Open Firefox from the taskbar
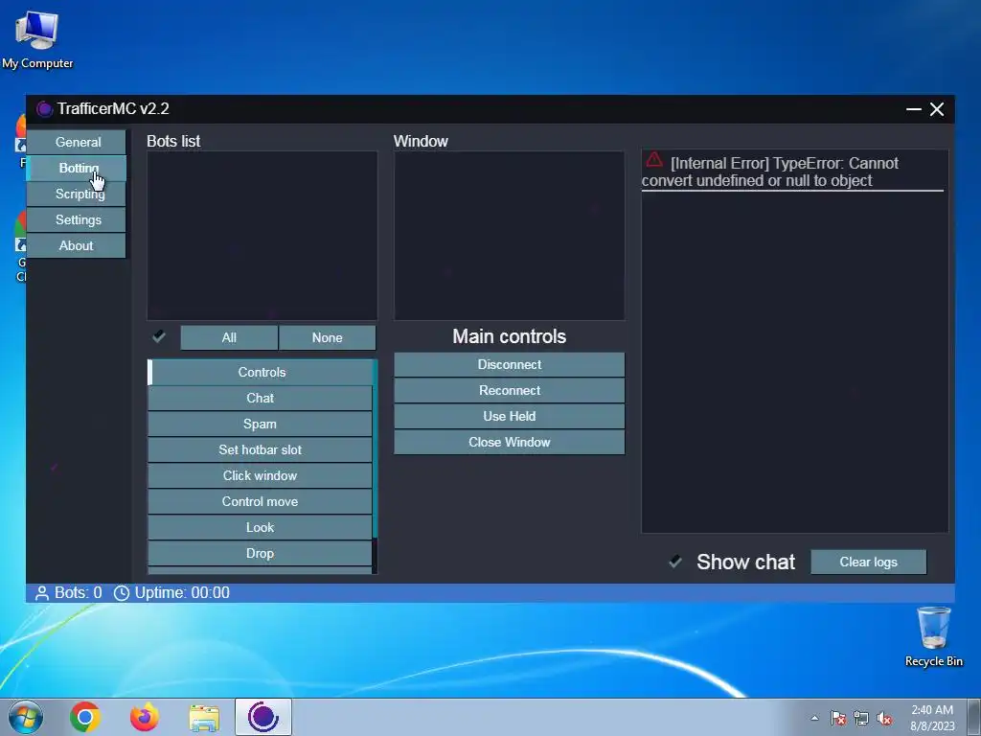The image size is (981, 736). (x=145, y=717)
